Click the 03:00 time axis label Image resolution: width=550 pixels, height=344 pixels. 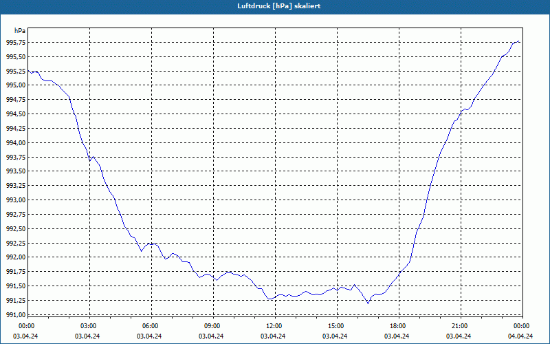point(90,325)
